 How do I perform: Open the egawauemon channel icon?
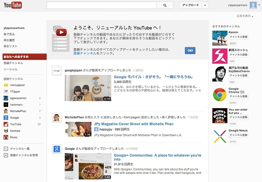(x=6, y=98)
